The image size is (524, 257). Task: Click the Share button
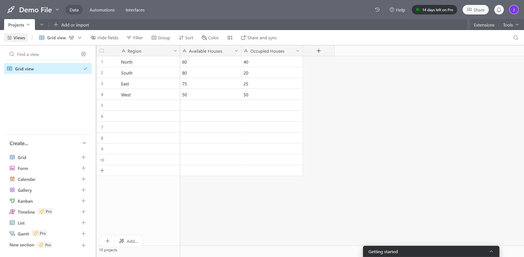[x=475, y=10]
